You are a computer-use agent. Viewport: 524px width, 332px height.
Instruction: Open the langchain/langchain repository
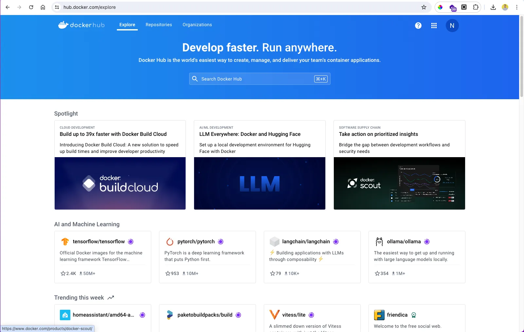pyautogui.click(x=306, y=242)
